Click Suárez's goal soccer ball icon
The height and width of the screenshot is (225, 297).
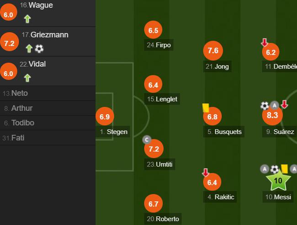coord(265,105)
